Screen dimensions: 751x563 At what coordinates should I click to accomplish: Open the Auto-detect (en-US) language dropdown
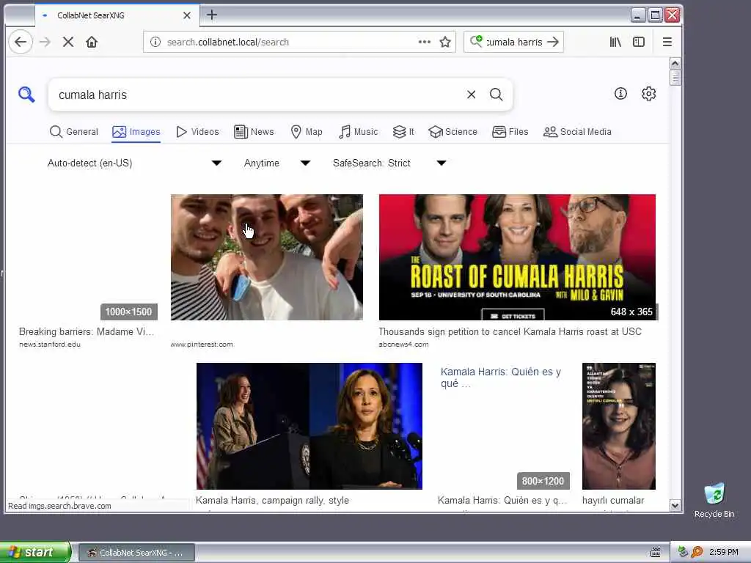[134, 163]
